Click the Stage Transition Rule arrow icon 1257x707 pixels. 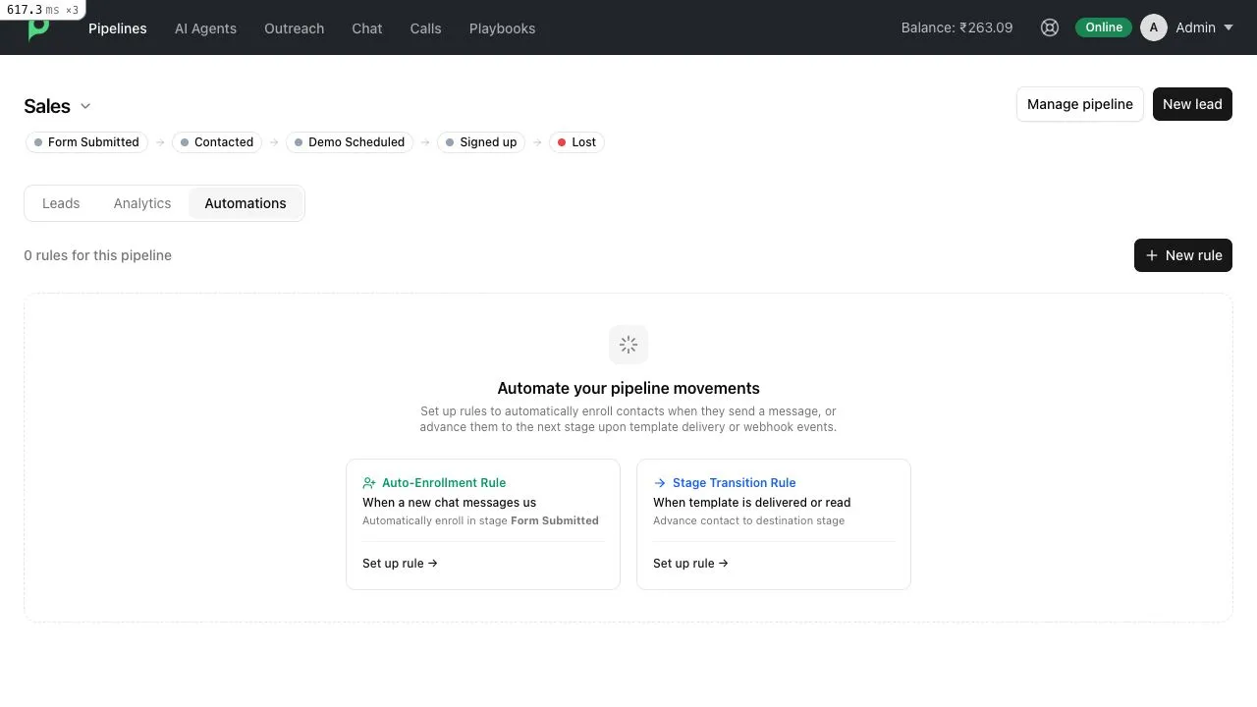coord(660,483)
